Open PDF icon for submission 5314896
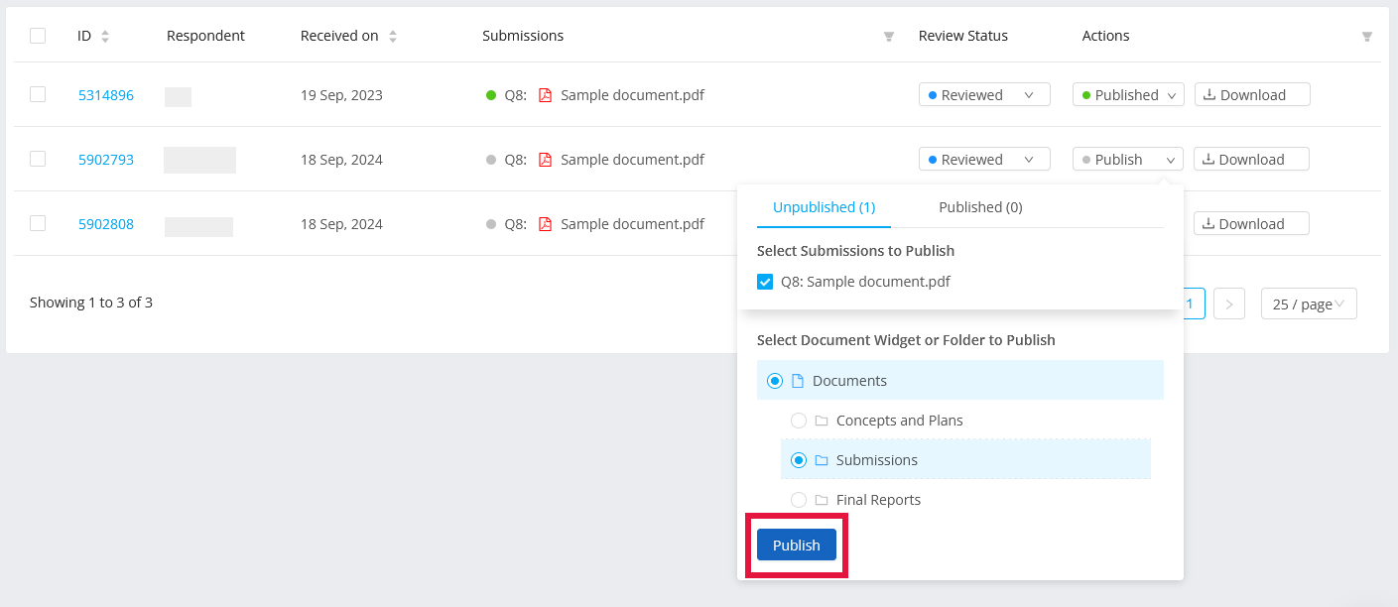 pyautogui.click(x=545, y=95)
